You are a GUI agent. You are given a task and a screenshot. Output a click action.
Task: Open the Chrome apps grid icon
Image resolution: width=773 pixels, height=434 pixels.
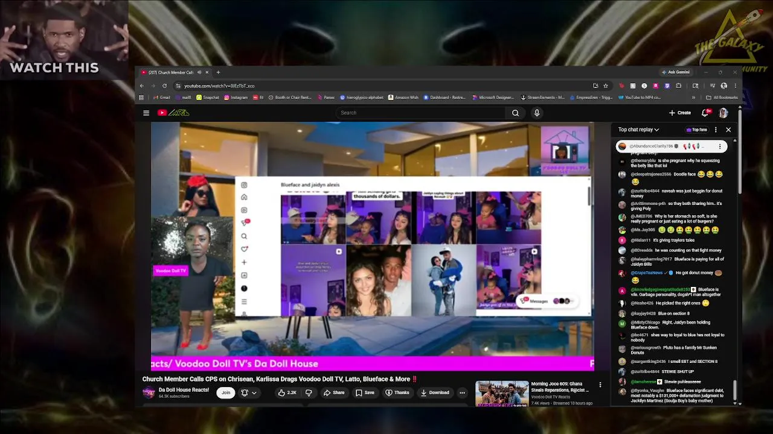pyautogui.click(x=141, y=97)
